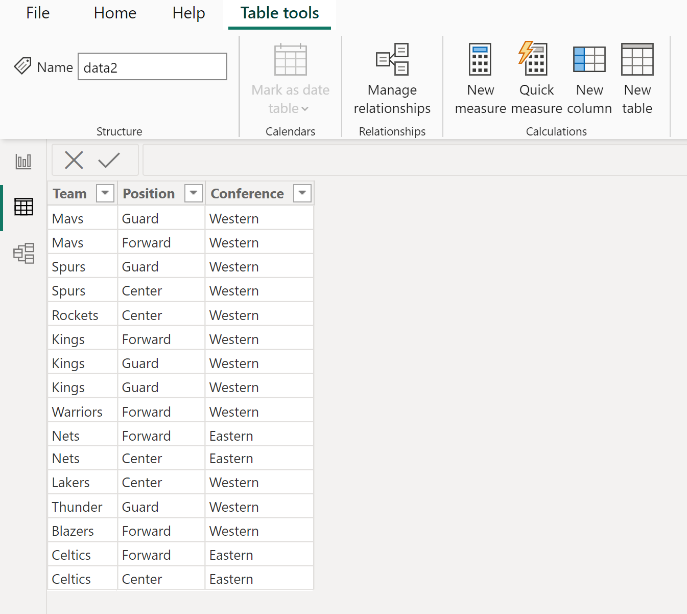Open the Model view sidebar icon
687x614 pixels.
point(23,253)
